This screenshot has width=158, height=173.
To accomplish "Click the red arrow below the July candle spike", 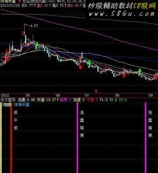I will (x=80, y=67).
